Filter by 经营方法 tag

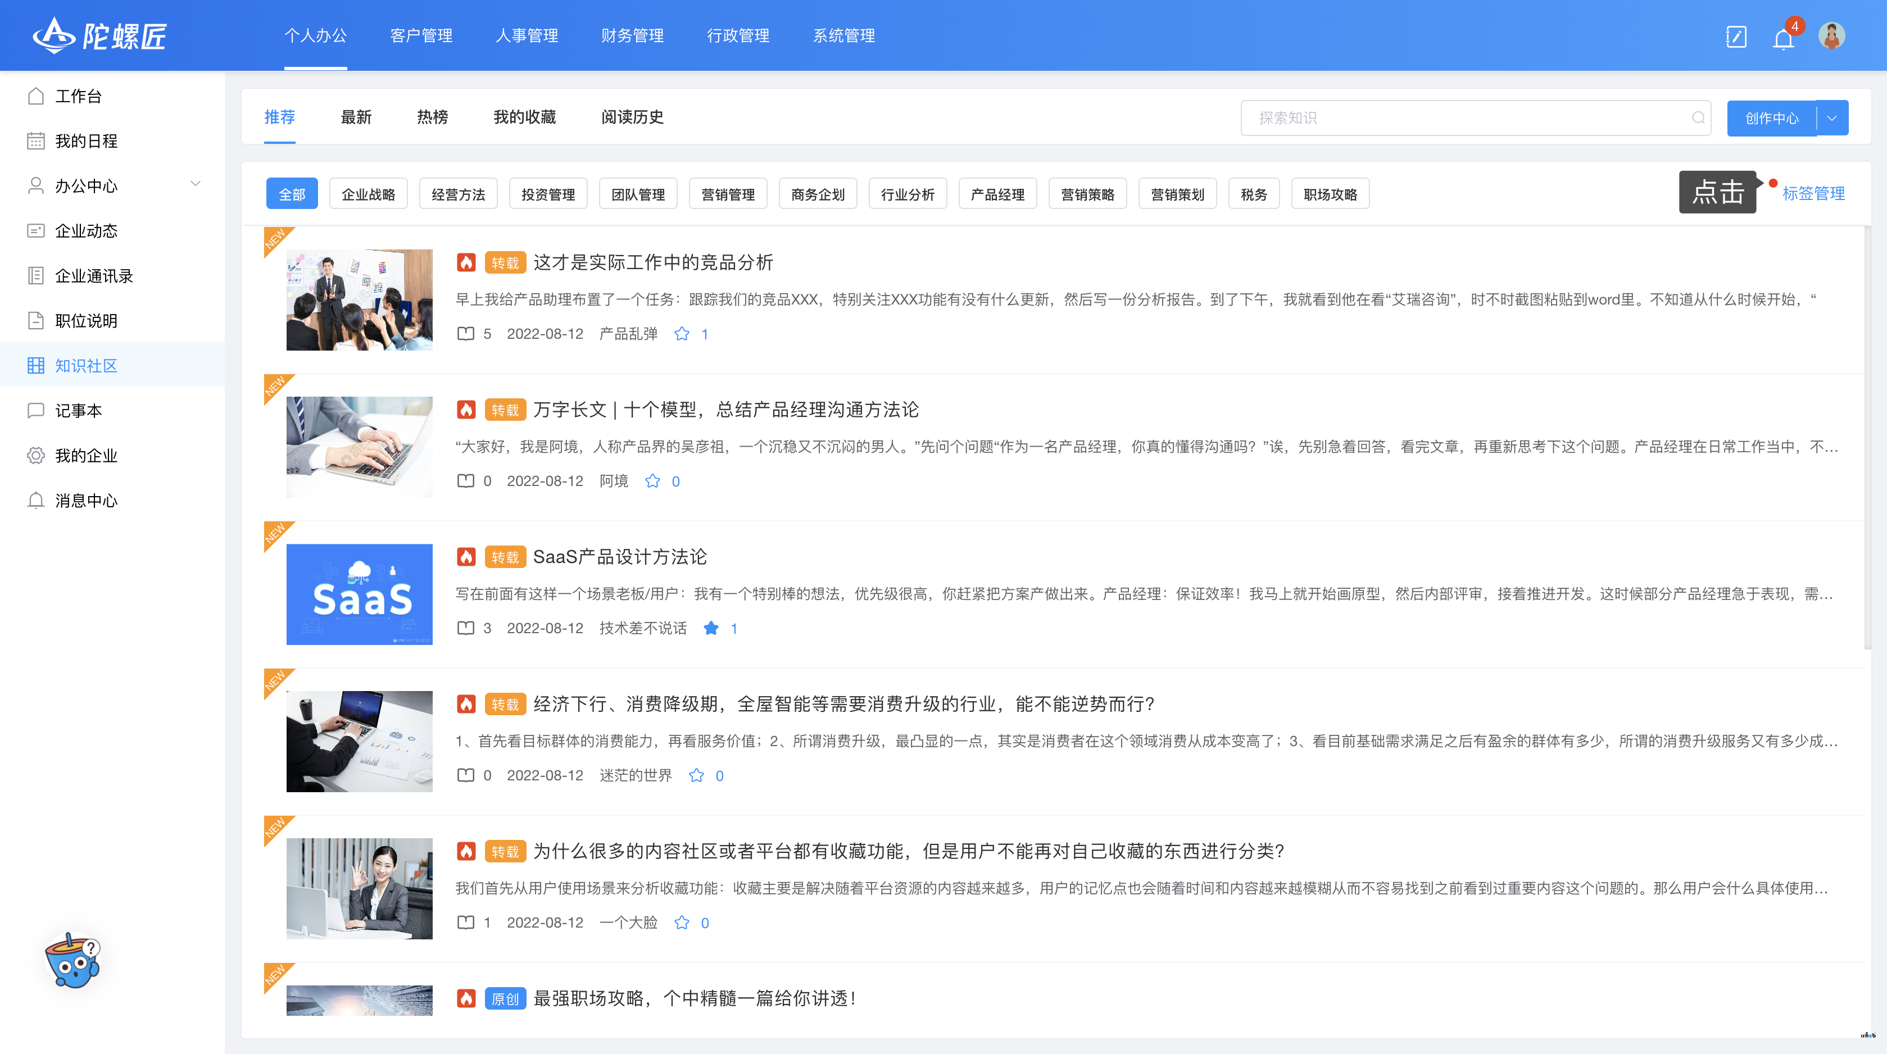pyautogui.click(x=459, y=193)
